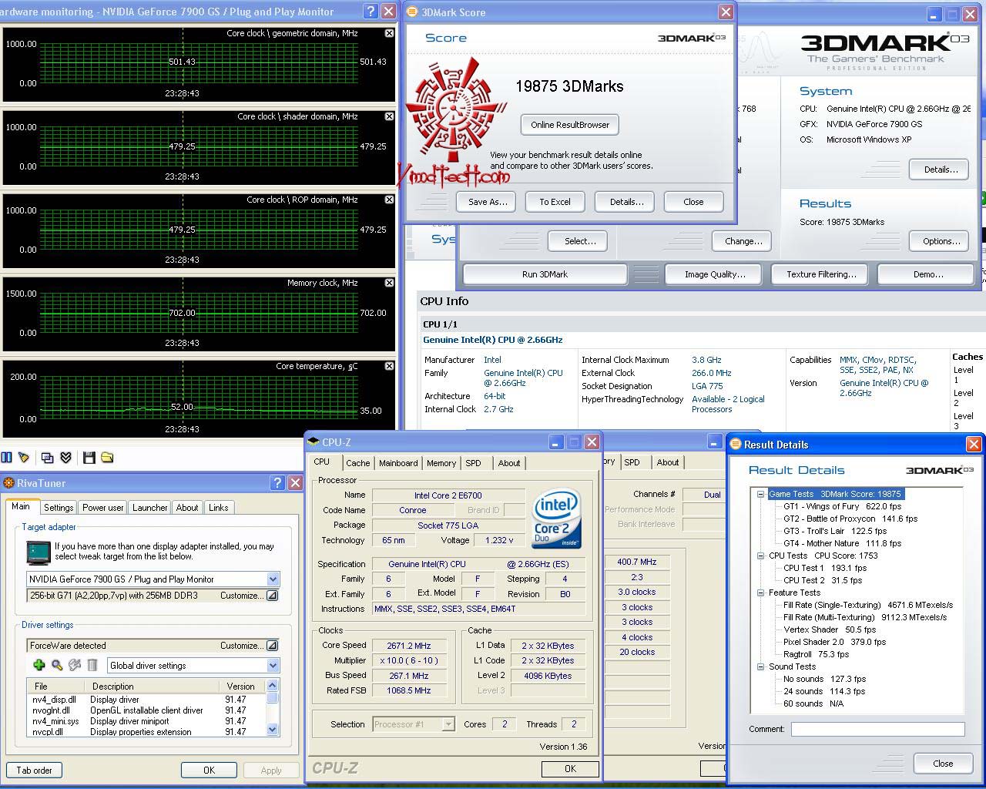Screen dimensions: 986x789
Task: Click OK button in CPU-Z window
Action: (570, 768)
